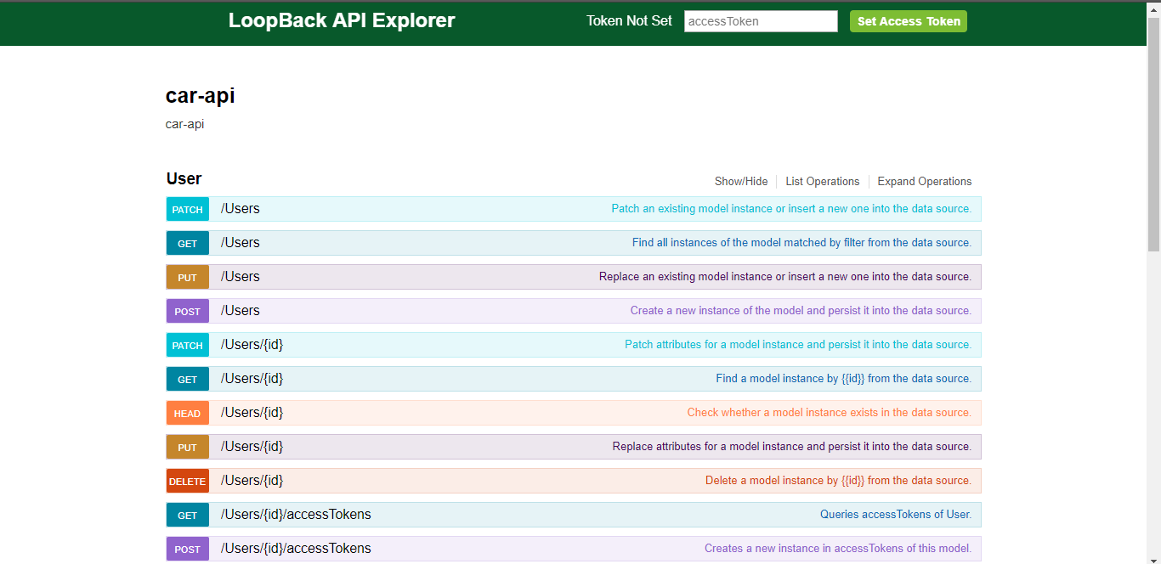The image size is (1161, 564).
Task: Click the 'Token Not Set' status text
Action: (629, 21)
